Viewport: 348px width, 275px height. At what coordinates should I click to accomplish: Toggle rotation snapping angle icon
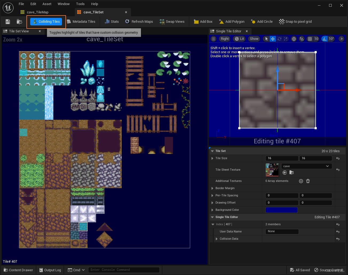[x=324, y=39]
